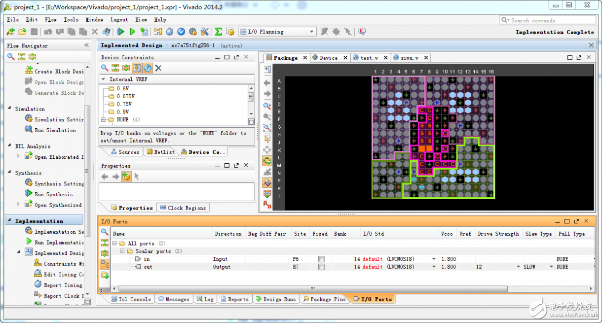
Task: Click Run Simulation in Flow Navigator
Action: 54,130
